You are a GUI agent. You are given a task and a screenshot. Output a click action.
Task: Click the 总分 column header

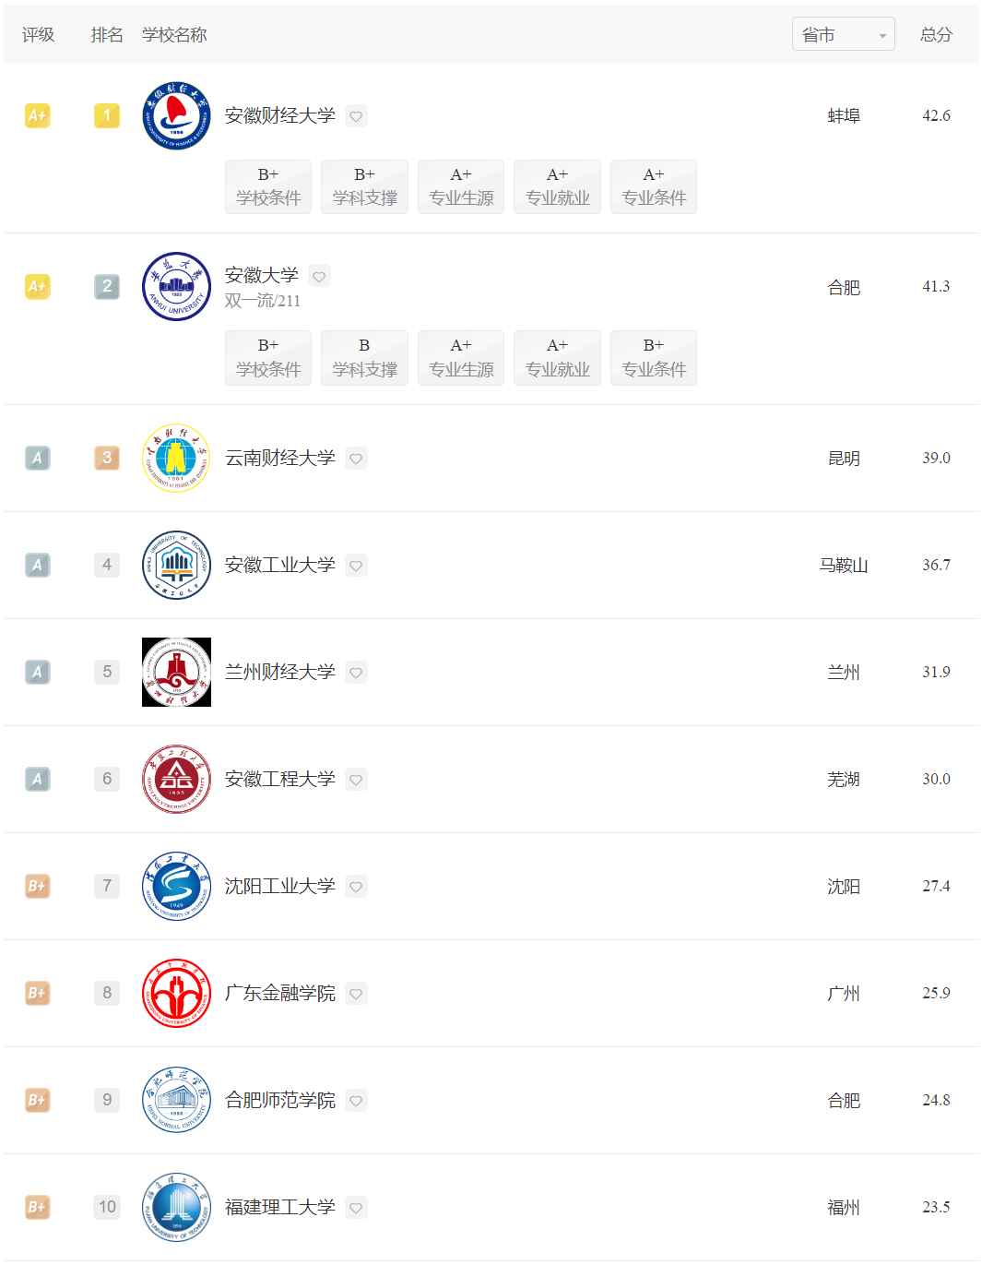tap(936, 34)
